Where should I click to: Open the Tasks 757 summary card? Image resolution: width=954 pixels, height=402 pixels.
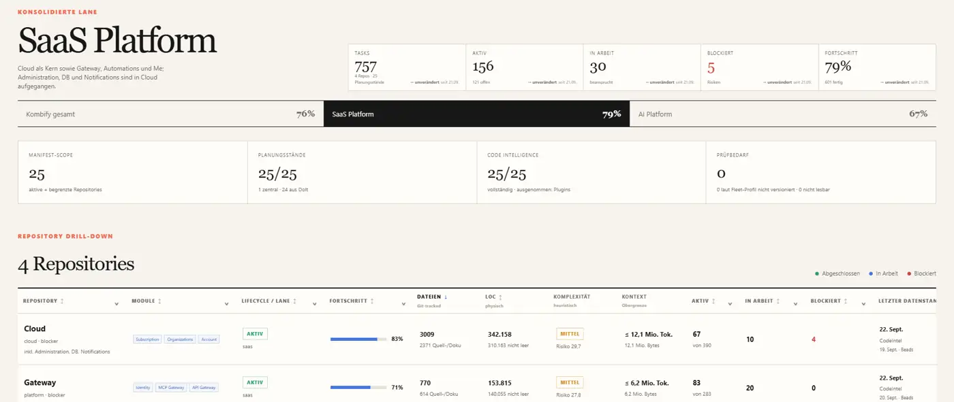(x=407, y=67)
